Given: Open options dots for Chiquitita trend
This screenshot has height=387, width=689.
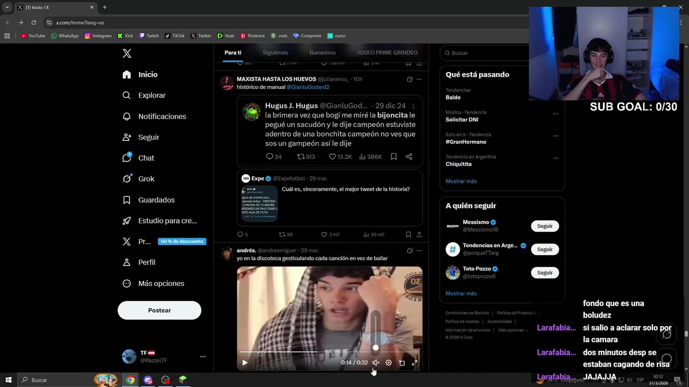Looking at the screenshot, I should [556, 158].
